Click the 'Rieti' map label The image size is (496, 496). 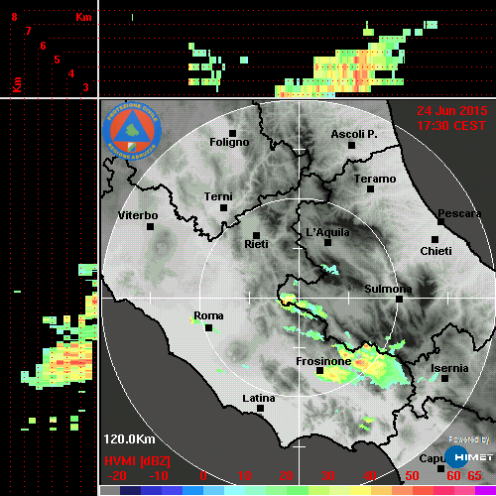(256, 244)
